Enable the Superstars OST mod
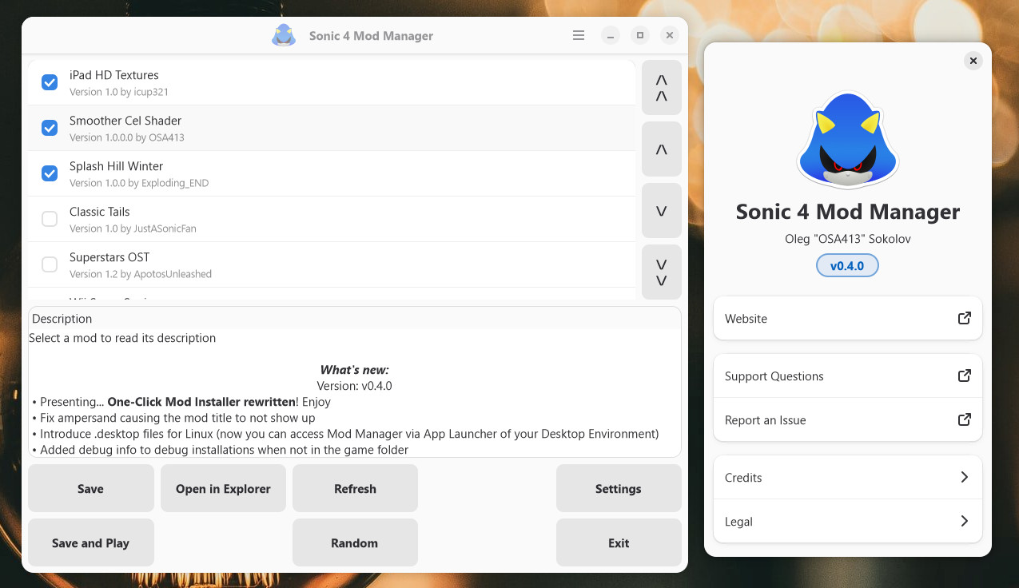The image size is (1019, 588). point(50,264)
